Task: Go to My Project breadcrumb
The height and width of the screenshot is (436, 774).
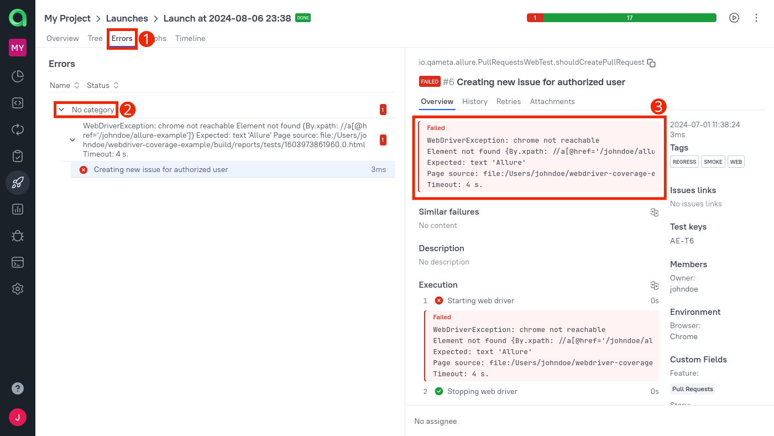Action: pyautogui.click(x=67, y=18)
